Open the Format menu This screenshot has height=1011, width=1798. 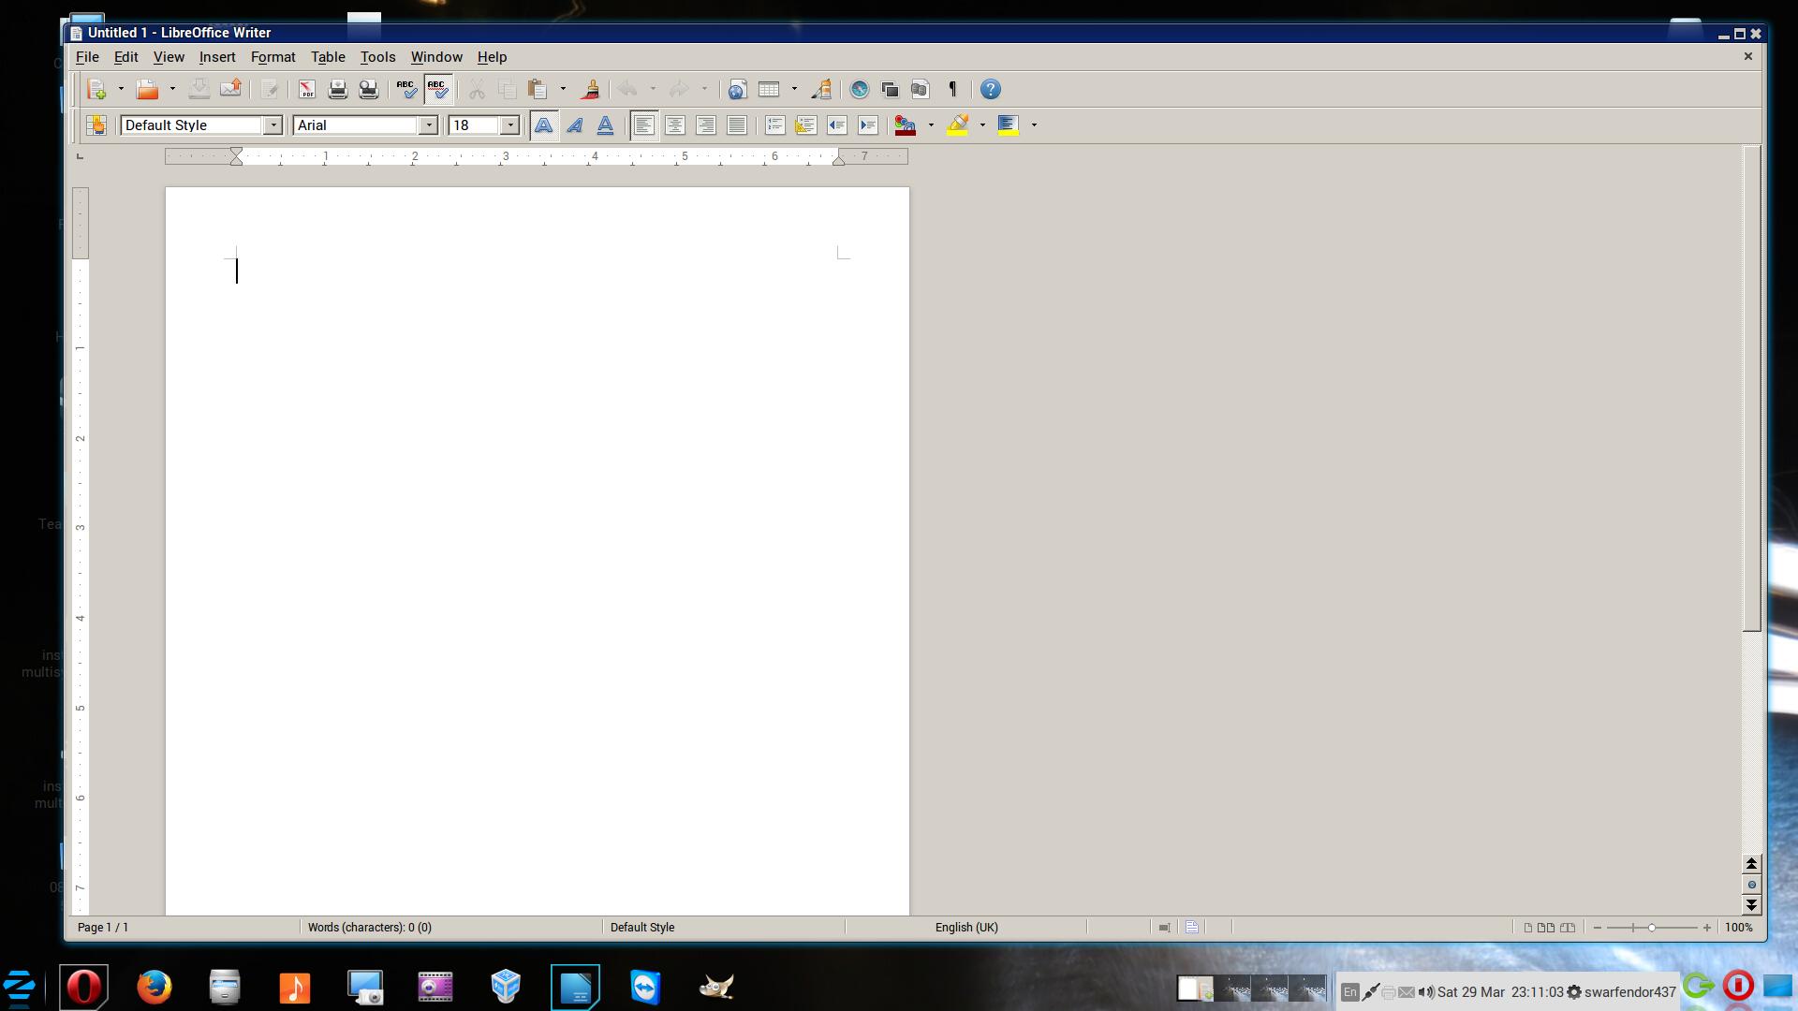(x=273, y=57)
